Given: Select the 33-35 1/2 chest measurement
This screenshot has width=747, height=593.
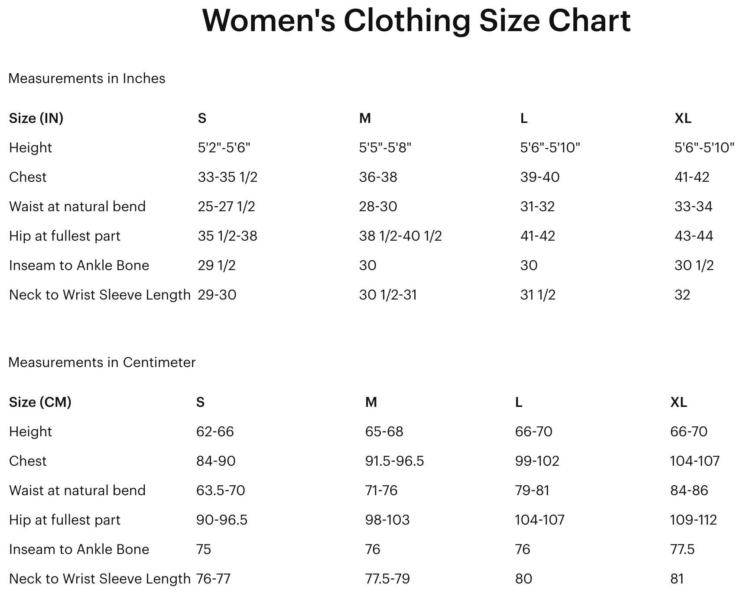Looking at the screenshot, I should [x=227, y=177].
